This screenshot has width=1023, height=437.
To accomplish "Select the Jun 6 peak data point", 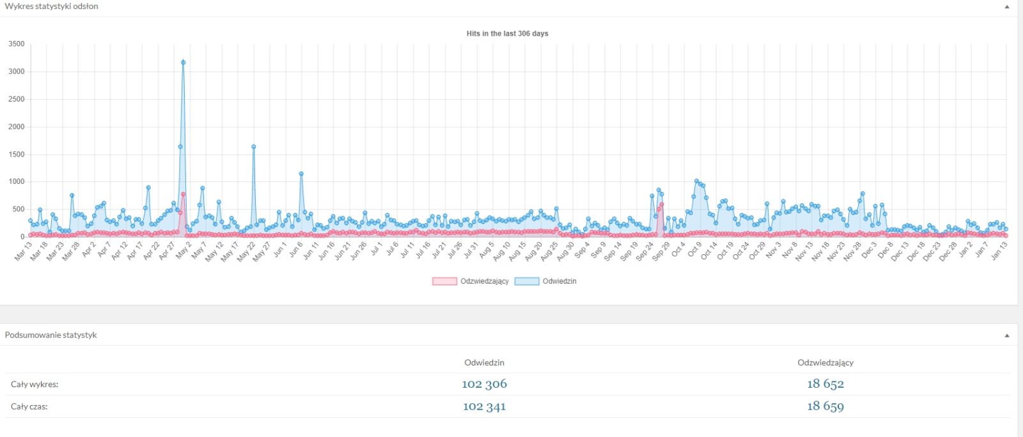I will click(x=301, y=174).
